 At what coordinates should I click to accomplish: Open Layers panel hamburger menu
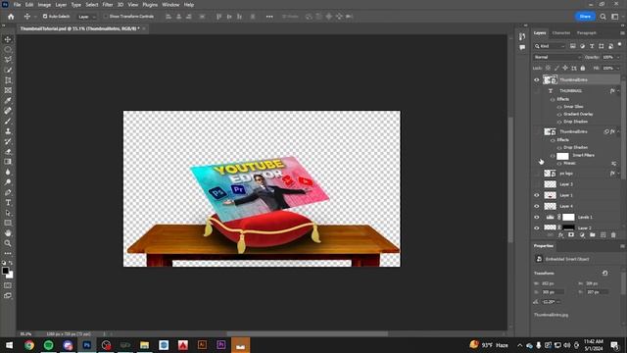click(622, 32)
